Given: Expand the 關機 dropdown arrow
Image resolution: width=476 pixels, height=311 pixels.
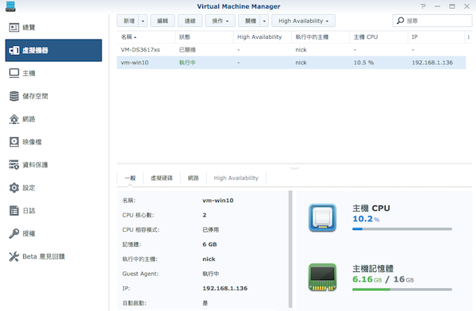Looking at the screenshot, I should pos(264,21).
